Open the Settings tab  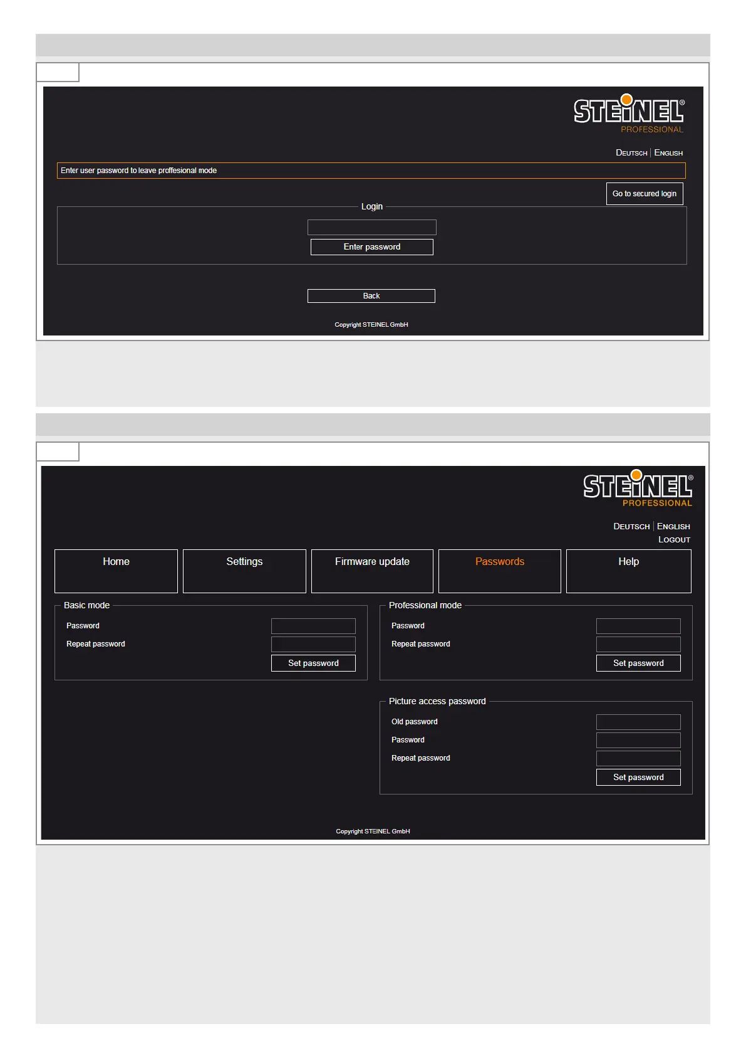coord(244,571)
